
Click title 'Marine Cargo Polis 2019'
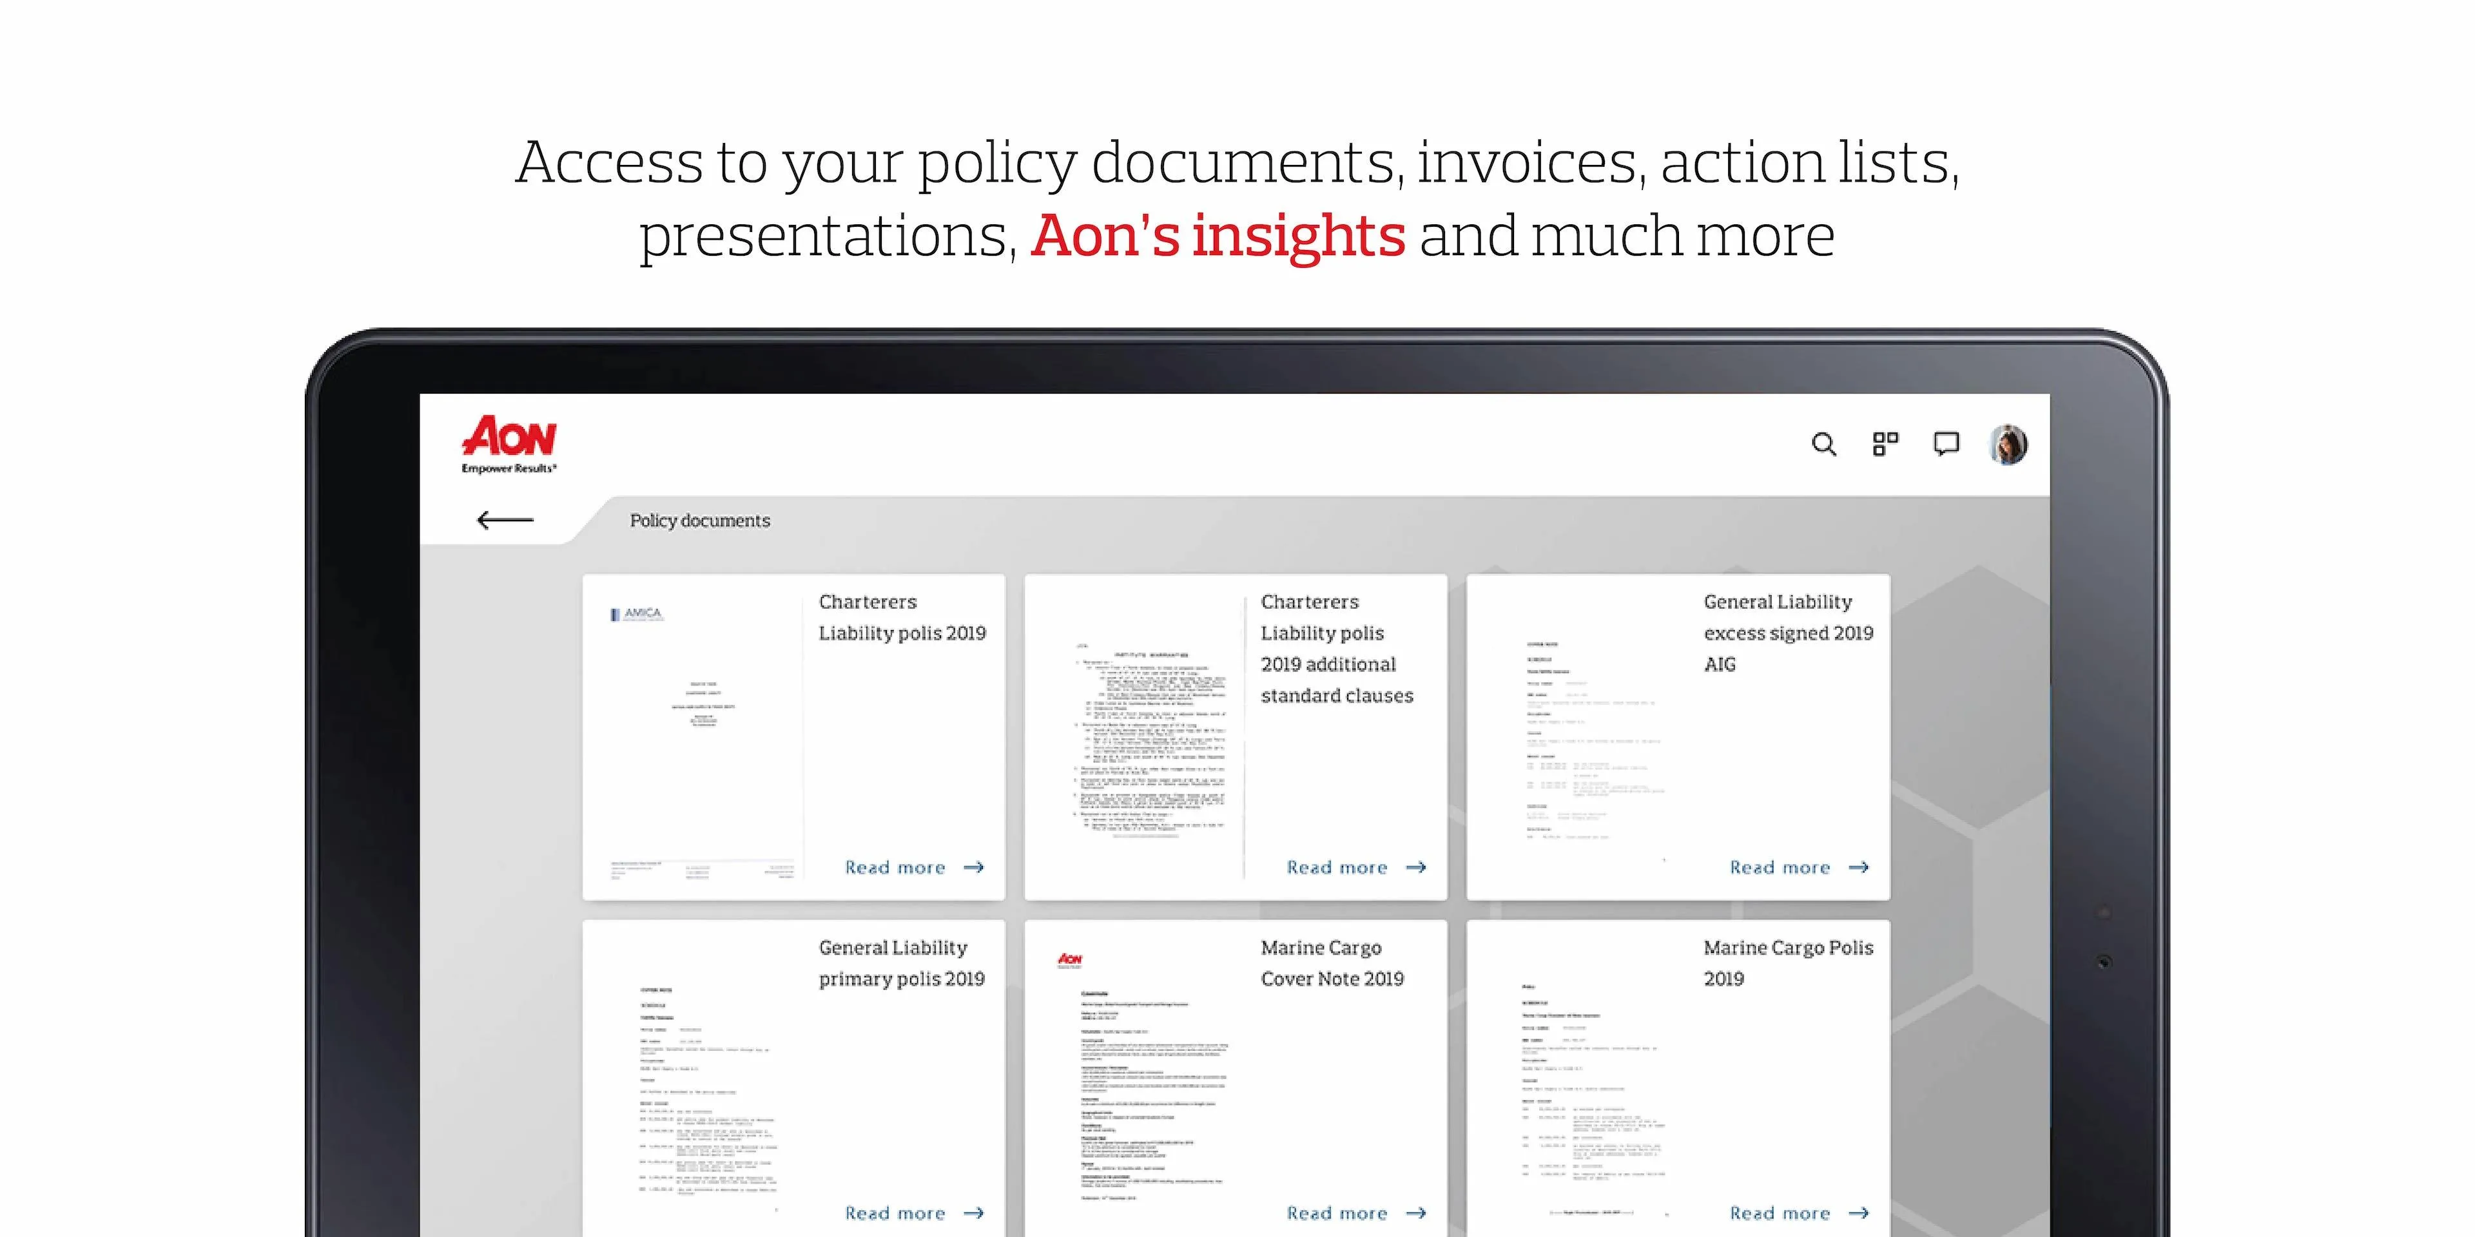(1788, 963)
